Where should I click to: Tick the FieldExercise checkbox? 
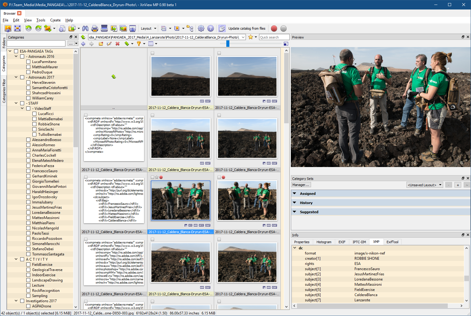pyautogui.click(x=28, y=265)
